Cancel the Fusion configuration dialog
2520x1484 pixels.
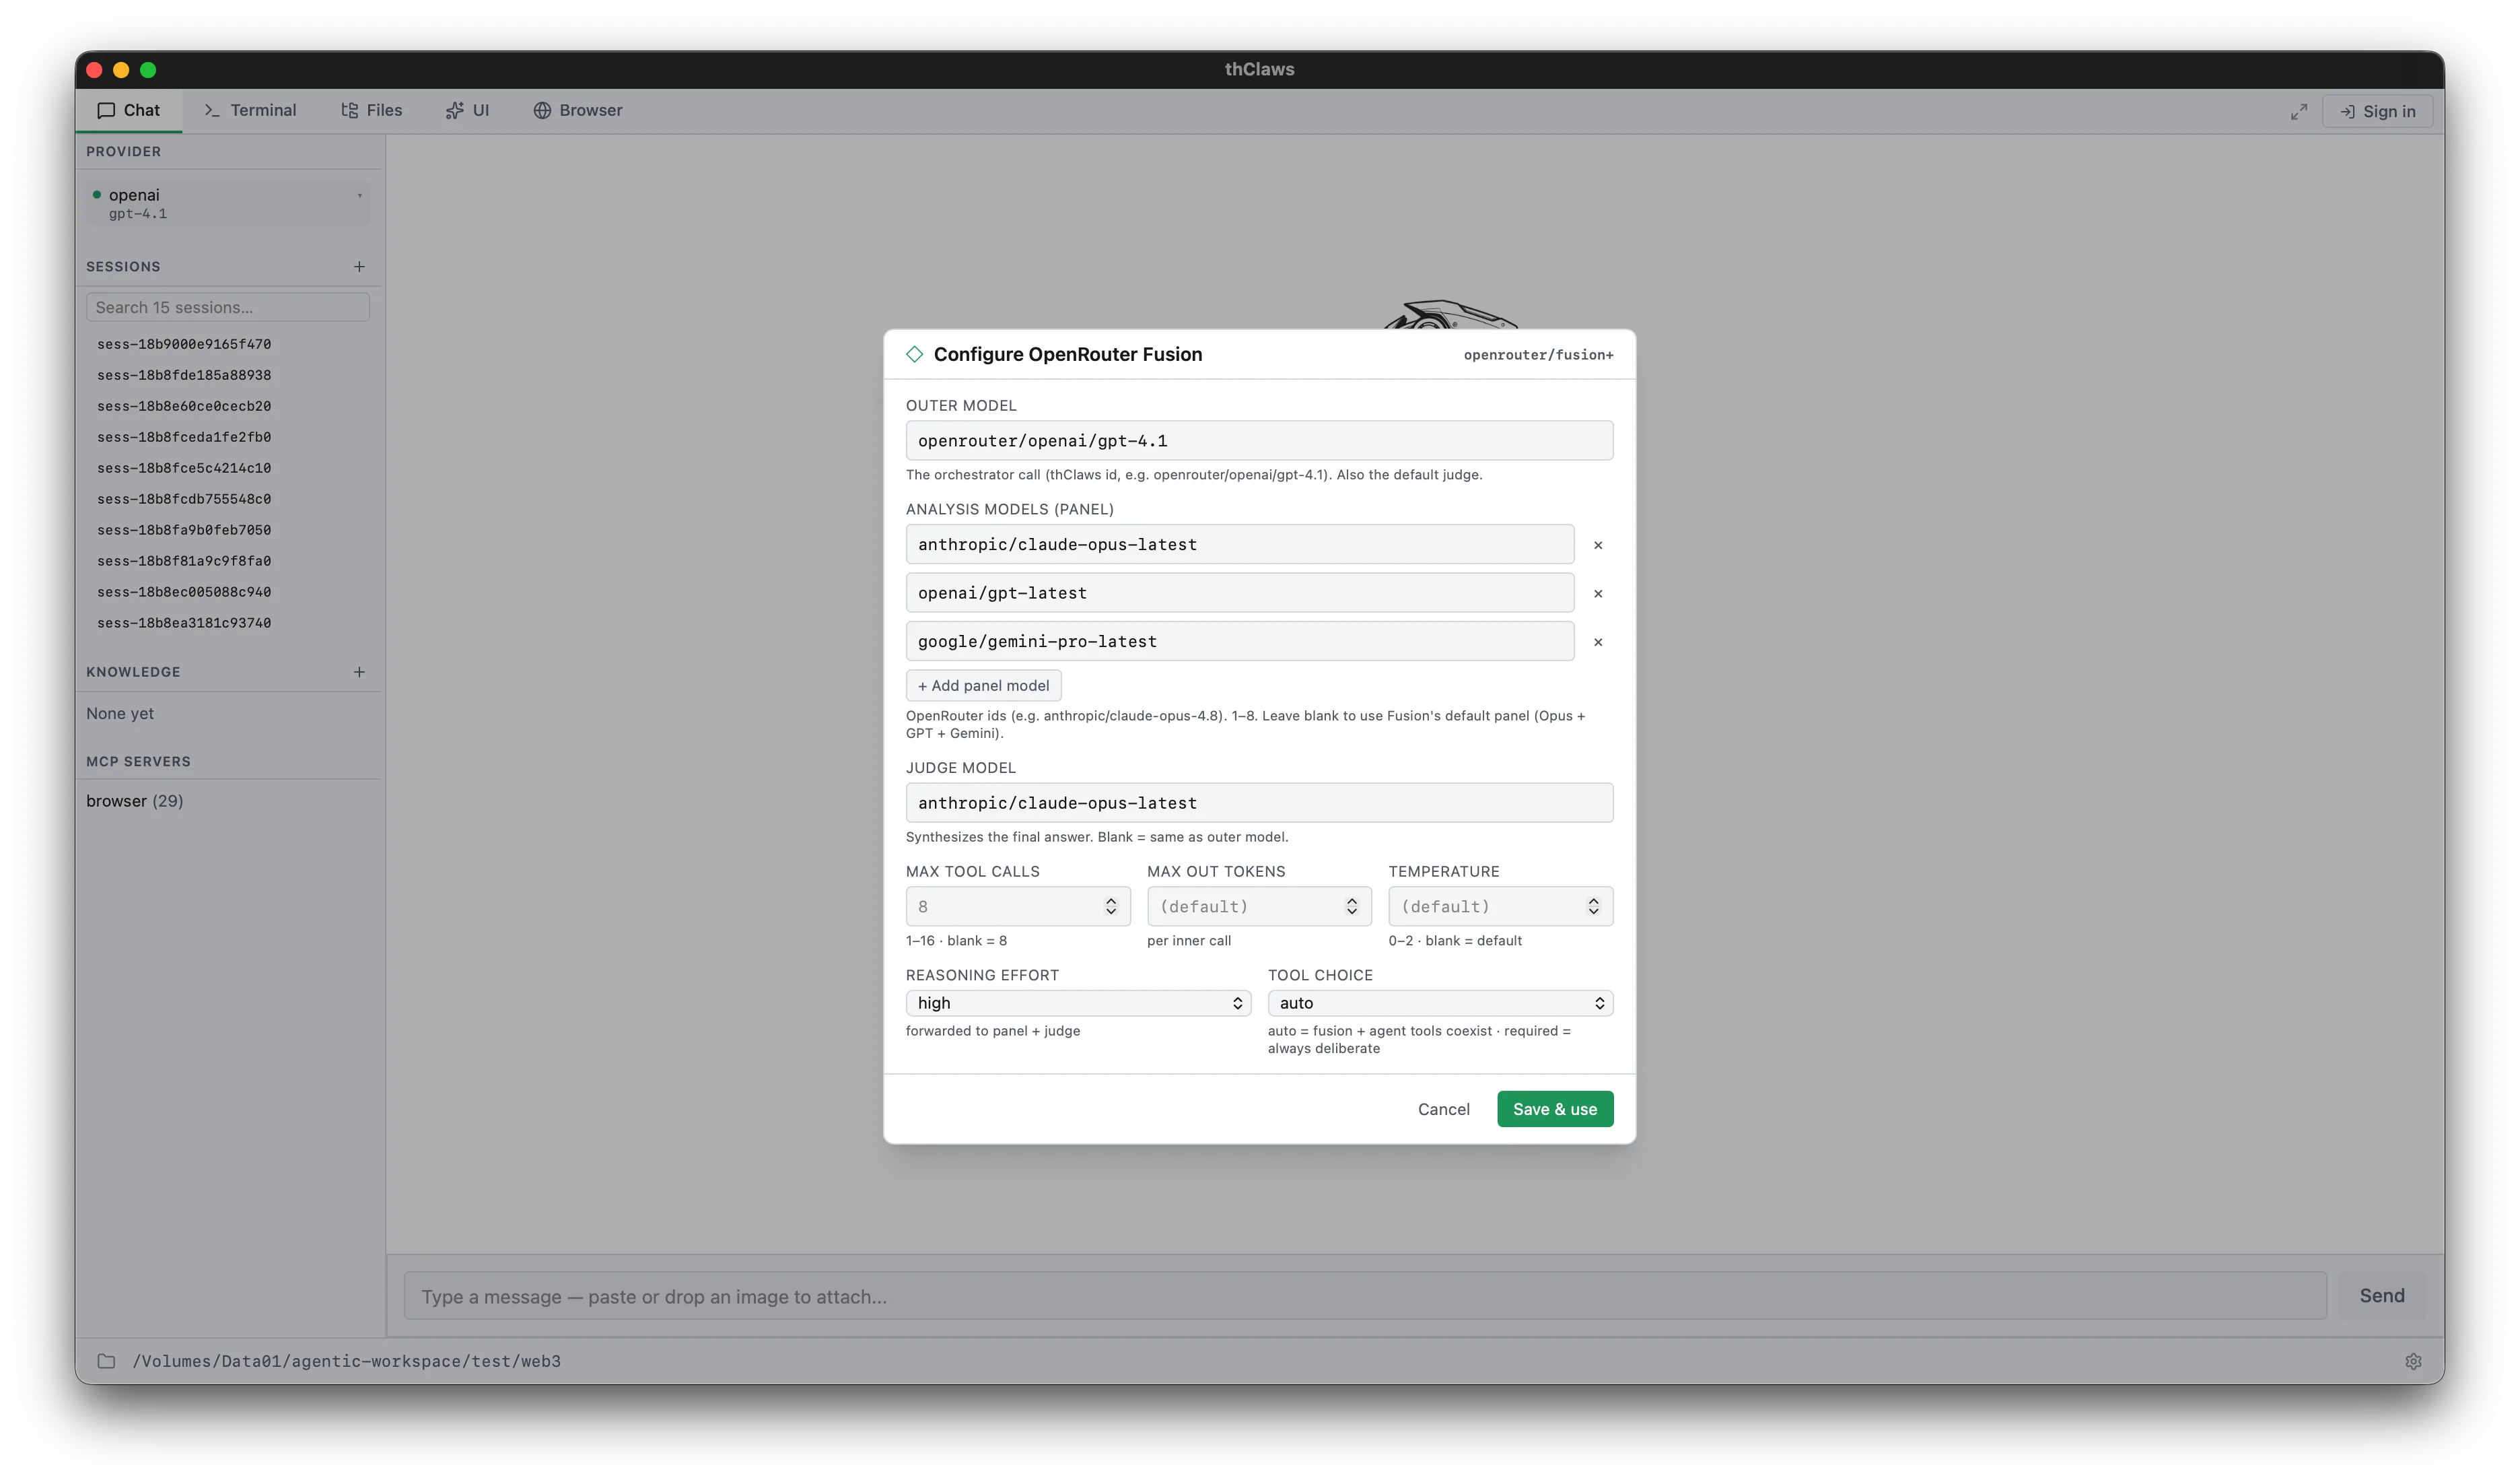tap(1443, 1109)
